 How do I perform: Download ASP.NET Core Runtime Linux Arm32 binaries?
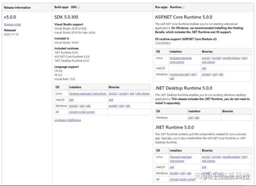click(206, 58)
